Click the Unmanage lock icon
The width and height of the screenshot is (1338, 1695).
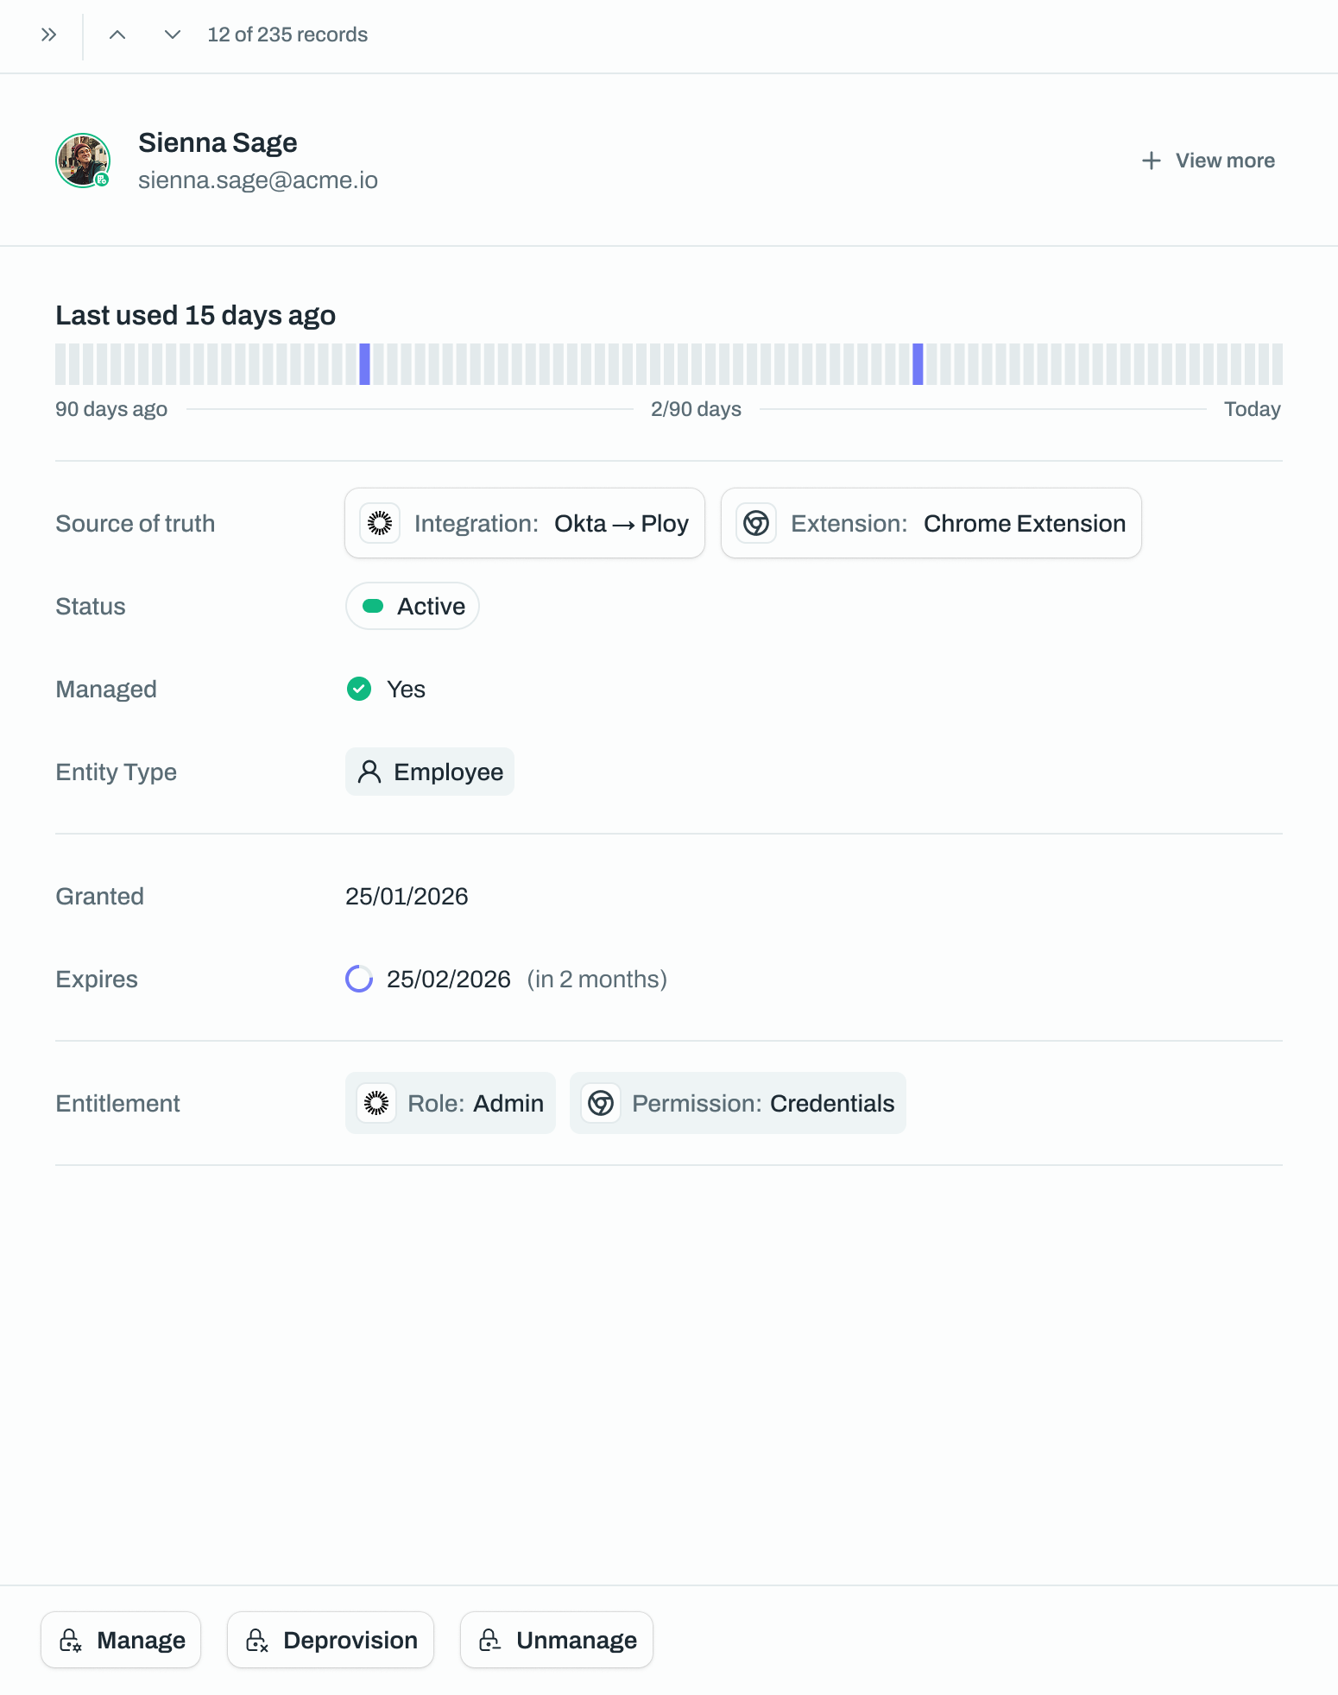pyautogui.click(x=490, y=1640)
